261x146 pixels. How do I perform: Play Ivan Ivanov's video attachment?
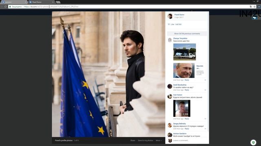pyautogui.click(x=182, y=108)
